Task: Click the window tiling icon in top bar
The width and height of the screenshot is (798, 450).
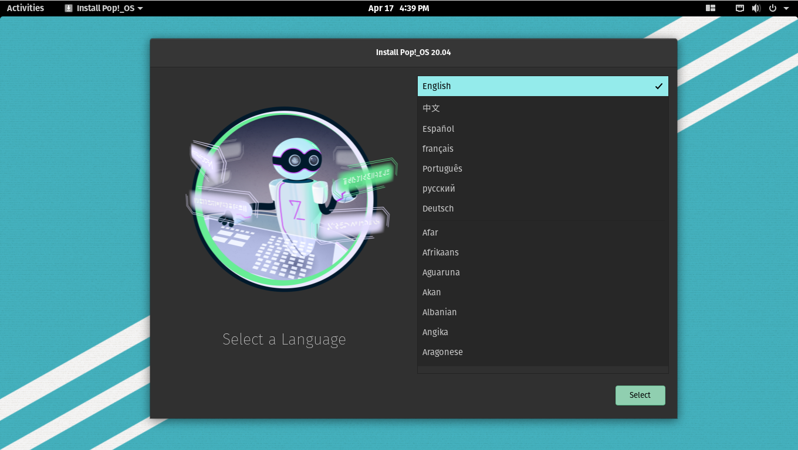Action: click(711, 8)
